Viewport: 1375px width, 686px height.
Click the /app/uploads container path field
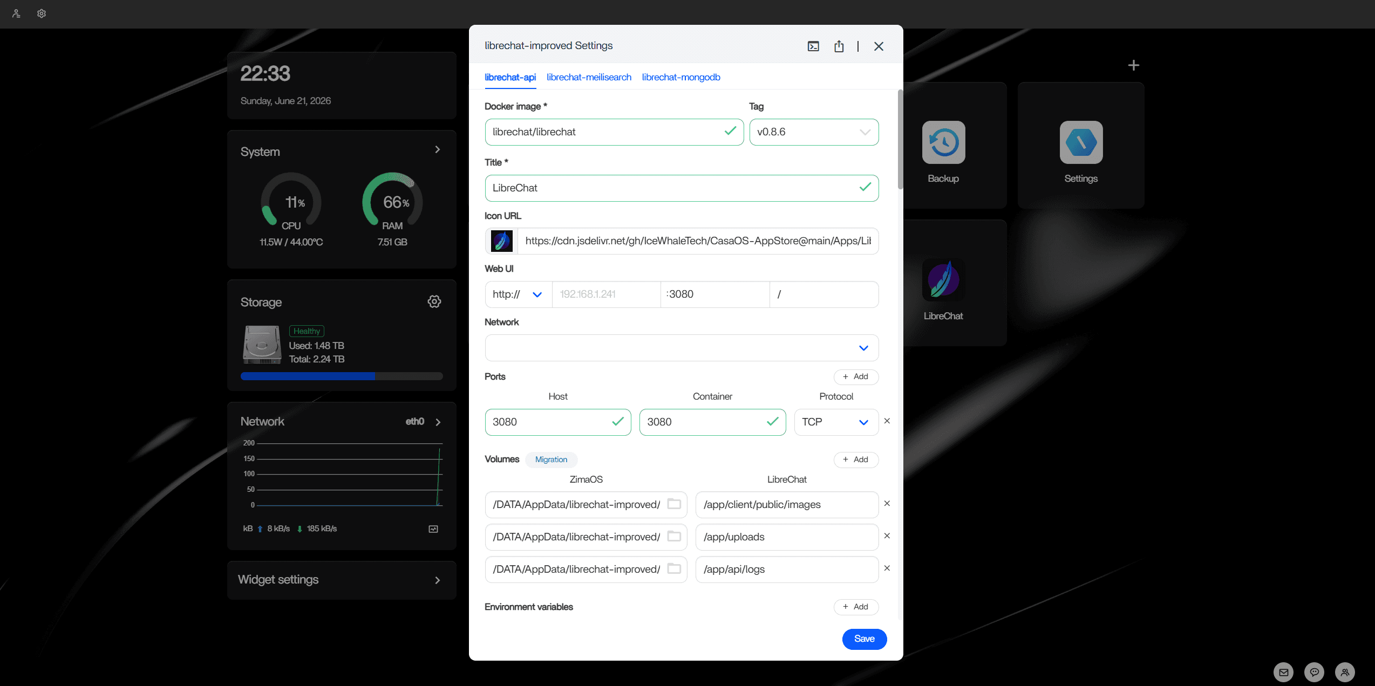coord(787,537)
